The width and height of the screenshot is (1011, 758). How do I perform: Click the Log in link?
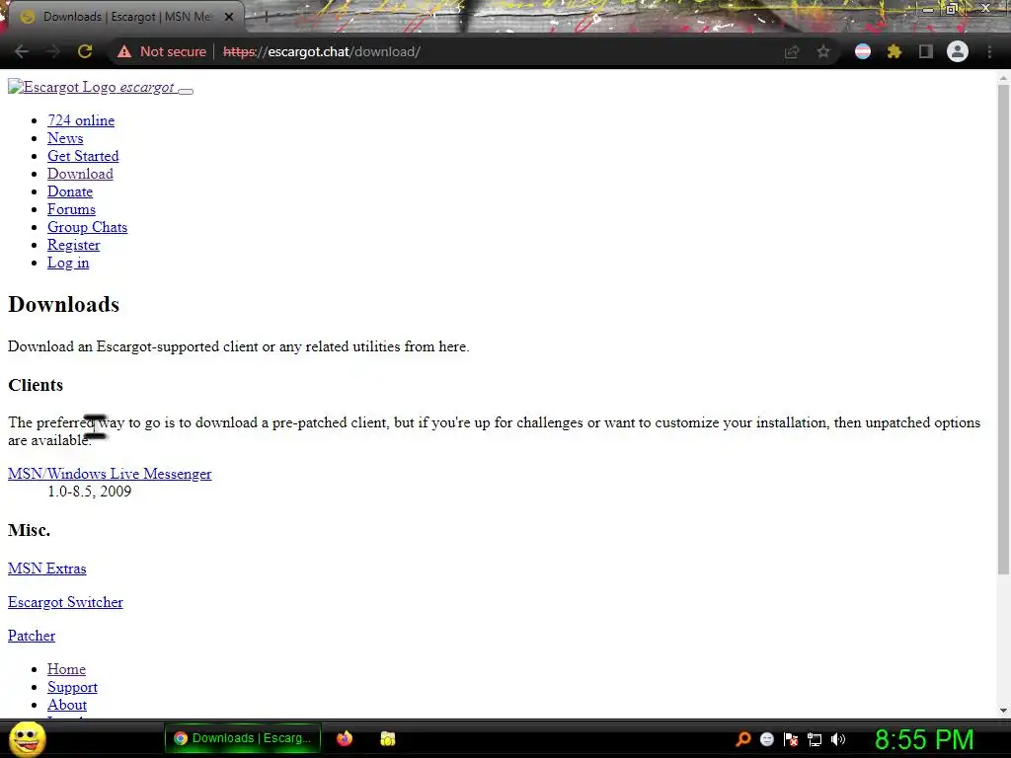(x=68, y=263)
